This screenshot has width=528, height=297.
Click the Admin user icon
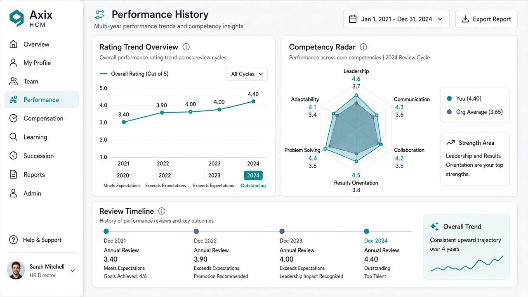click(x=14, y=193)
